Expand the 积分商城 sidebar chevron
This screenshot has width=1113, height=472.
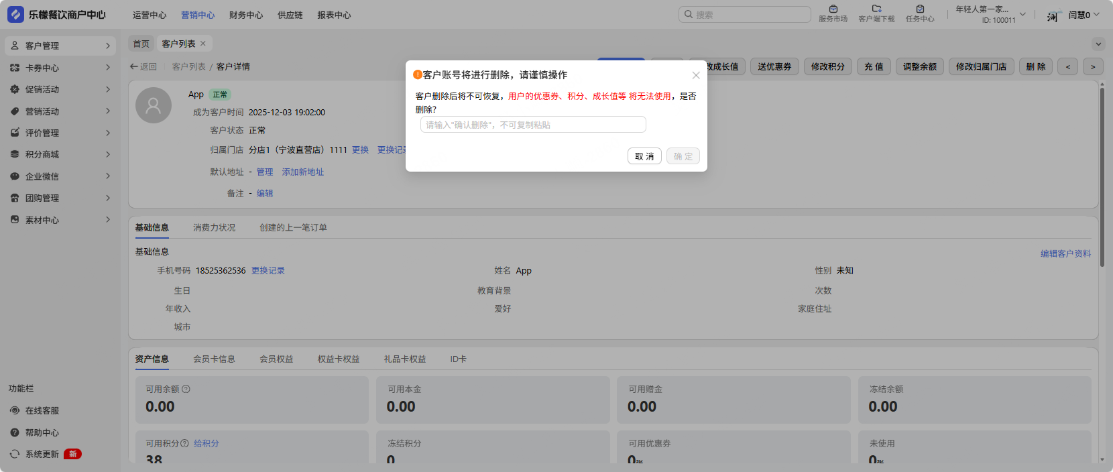click(x=108, y=154)
